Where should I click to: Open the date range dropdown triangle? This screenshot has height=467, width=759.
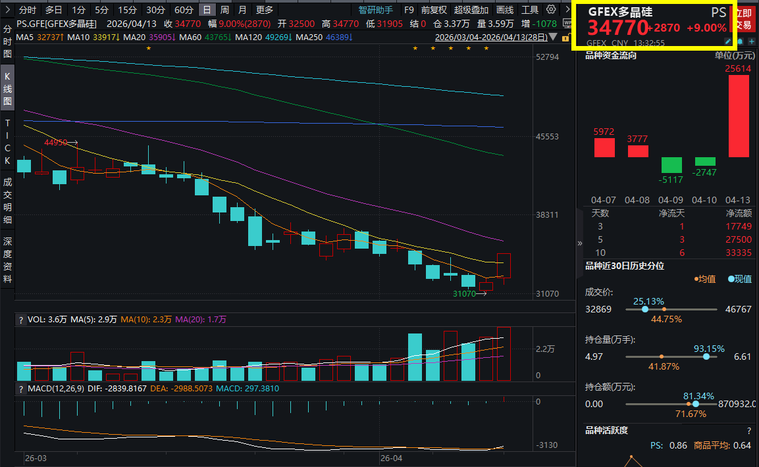(552, 37)
